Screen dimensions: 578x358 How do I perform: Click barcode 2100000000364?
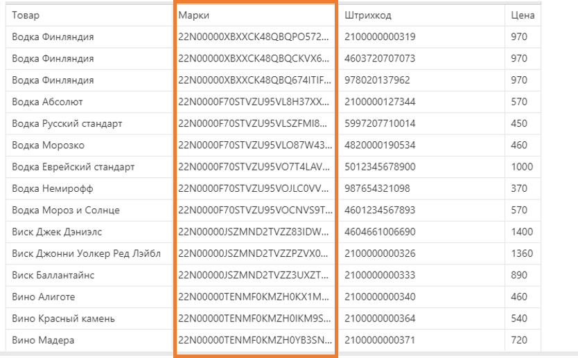point(380,319)
